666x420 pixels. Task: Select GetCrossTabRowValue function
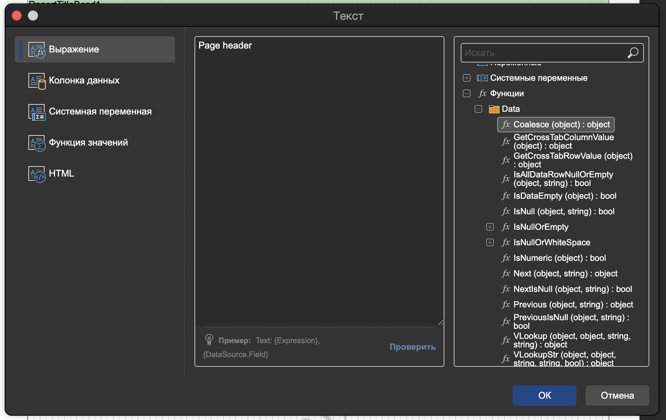(573, 160)
